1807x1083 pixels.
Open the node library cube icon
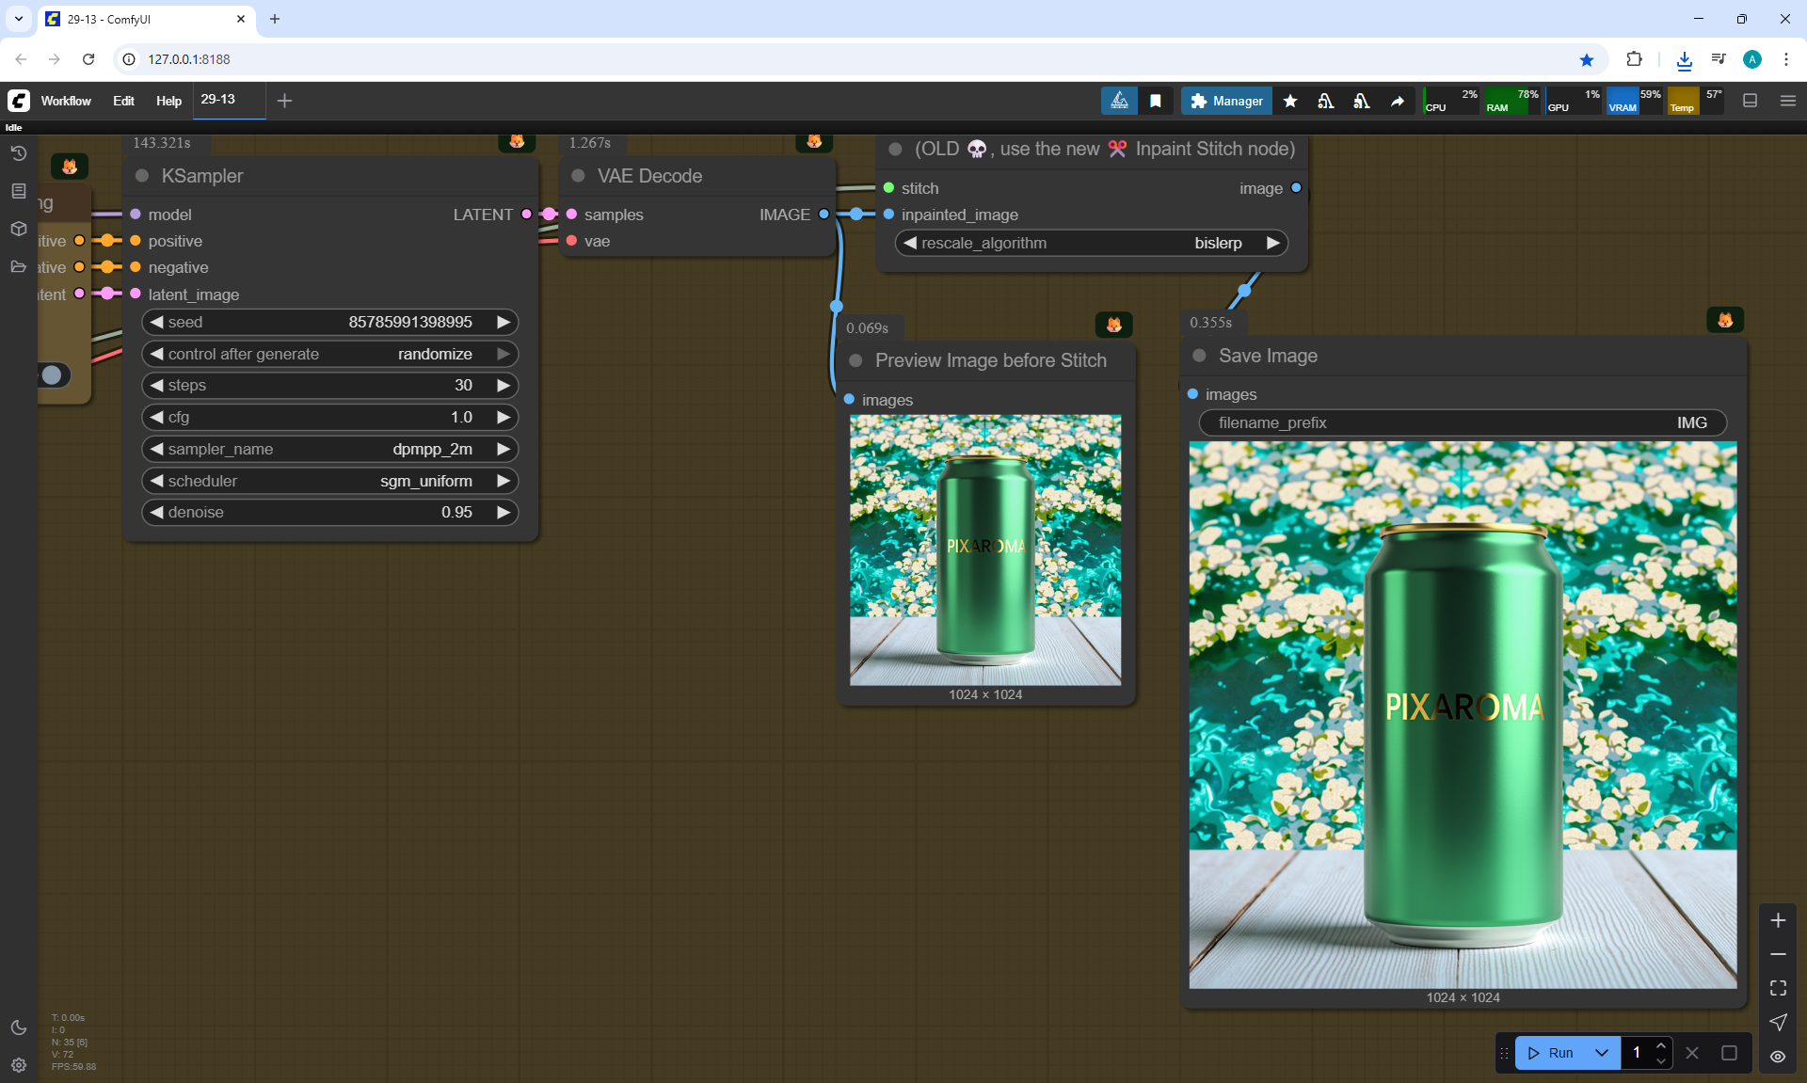tap(19, 229)
